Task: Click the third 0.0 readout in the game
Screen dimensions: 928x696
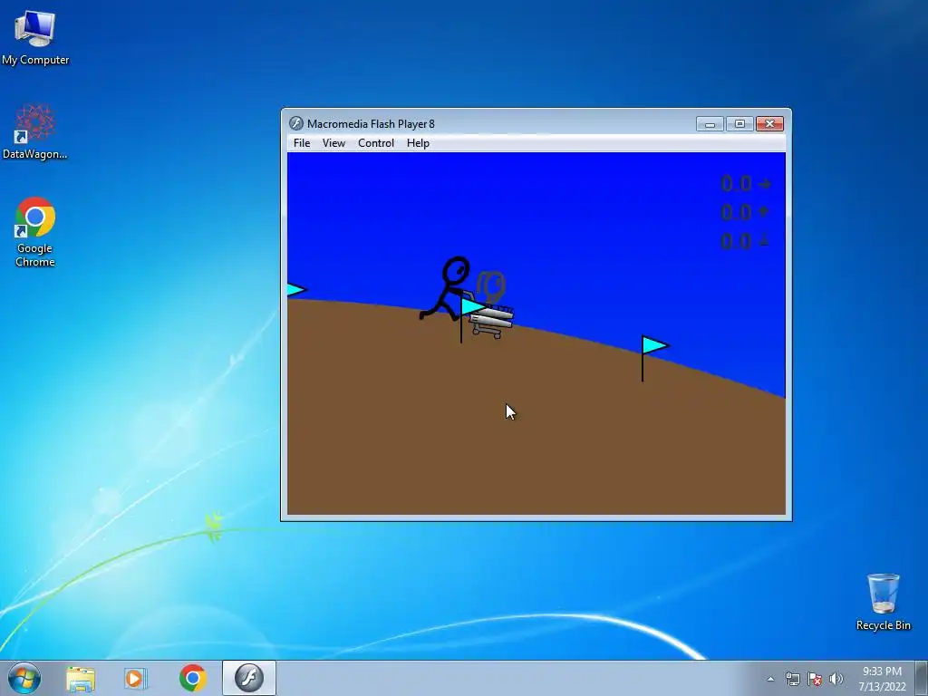Action: click(x=745, y=241)
